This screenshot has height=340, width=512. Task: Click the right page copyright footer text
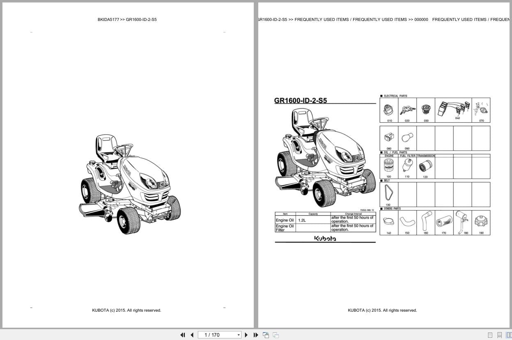tap(382, 310)
